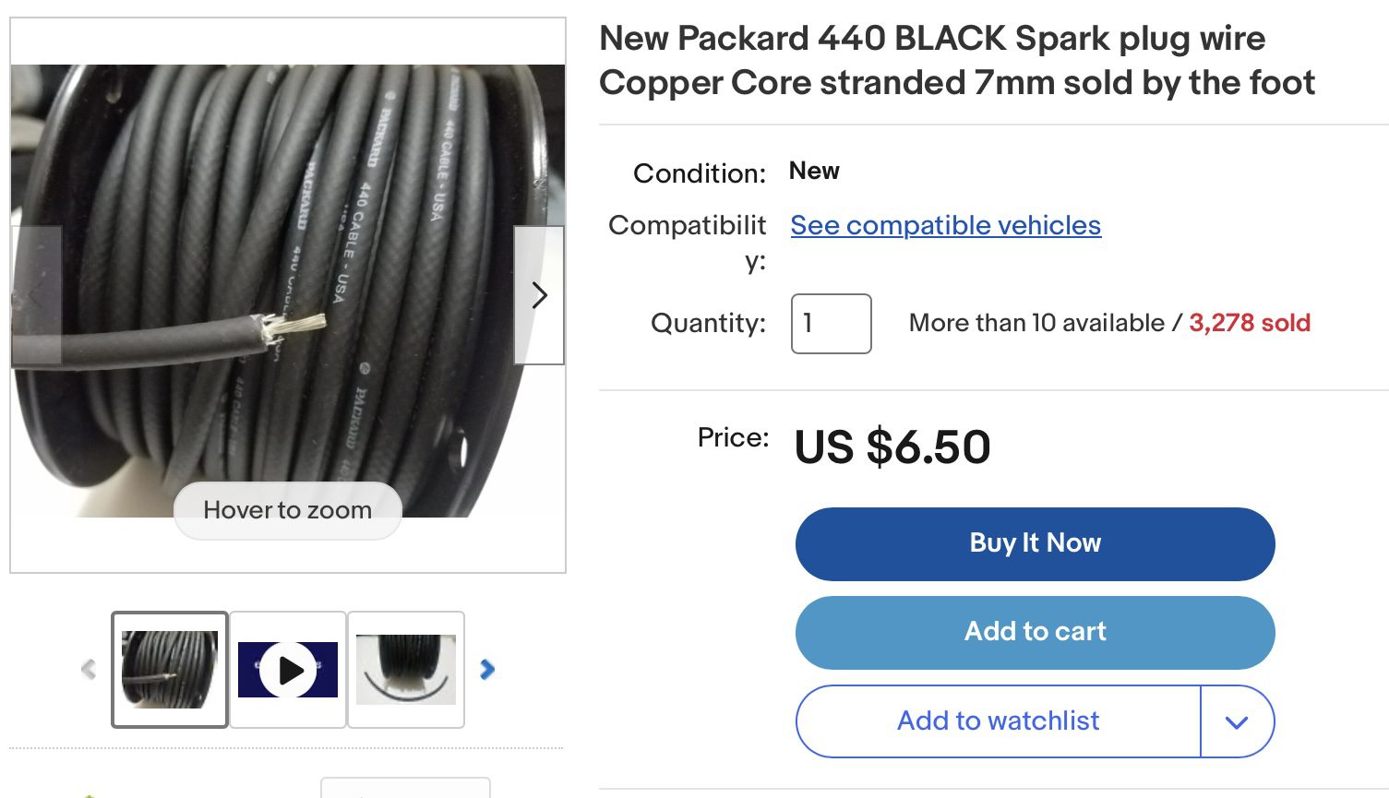Play the product video thumbnail

[x=288, y=670]
